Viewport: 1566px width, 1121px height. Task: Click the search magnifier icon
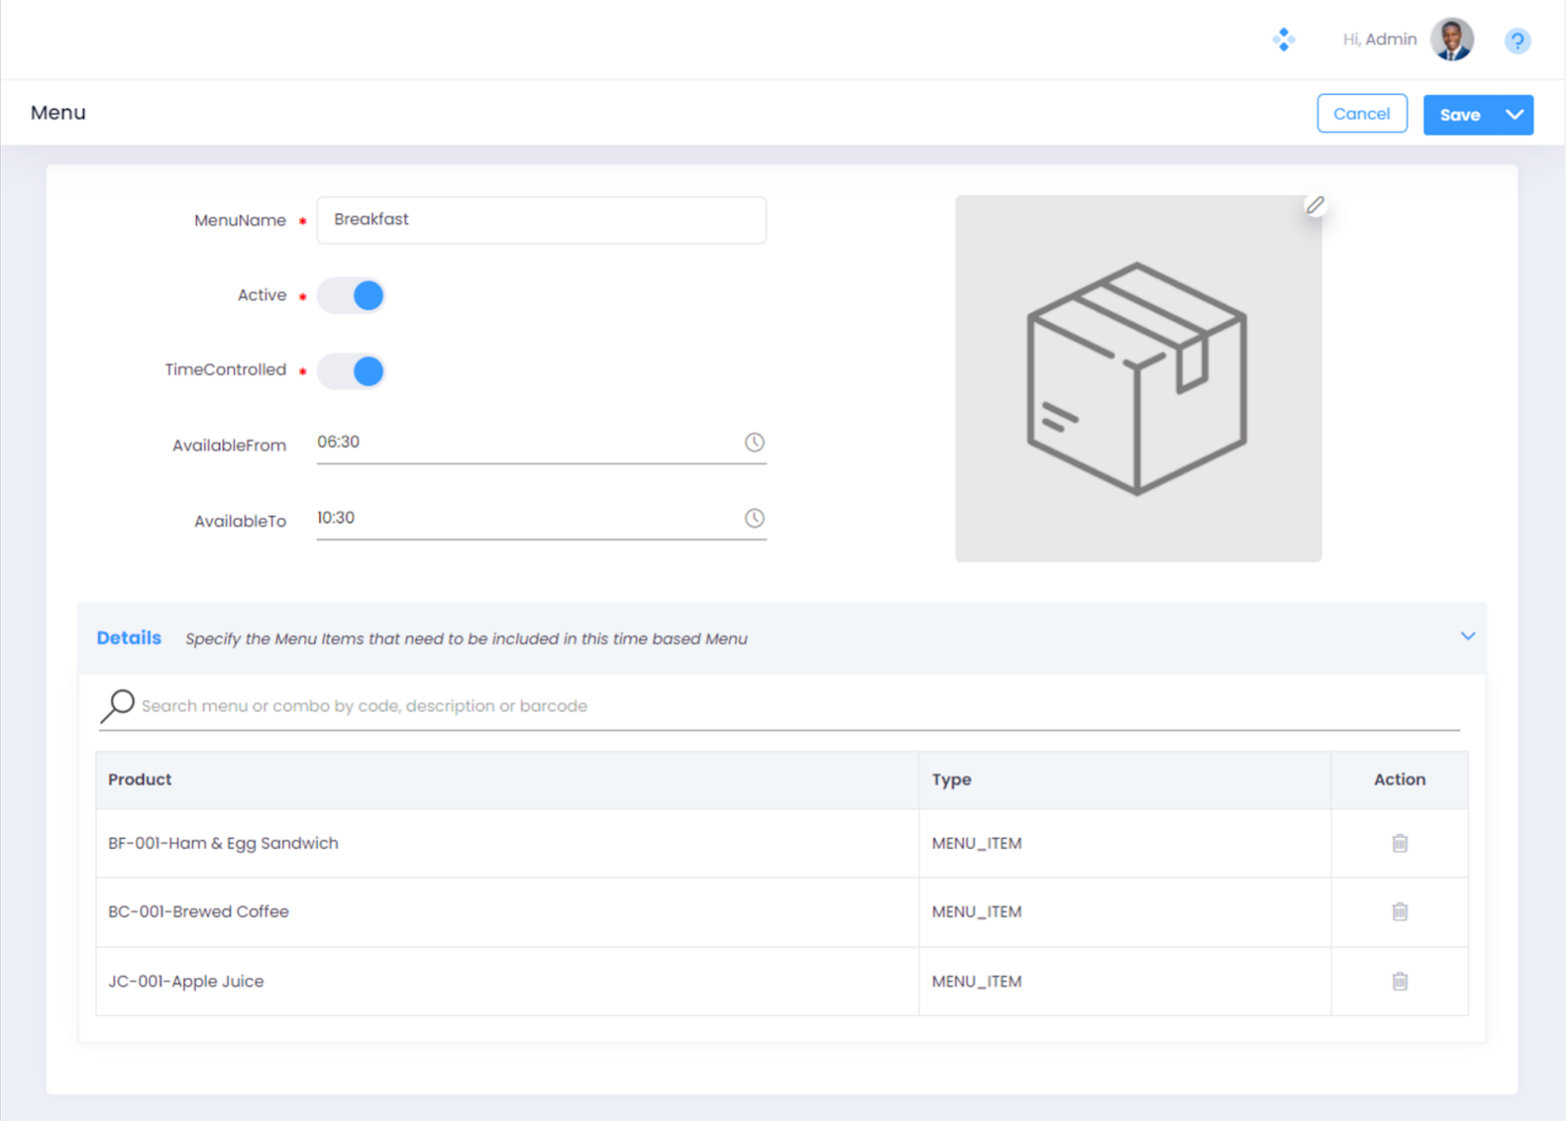click(117, 705)
